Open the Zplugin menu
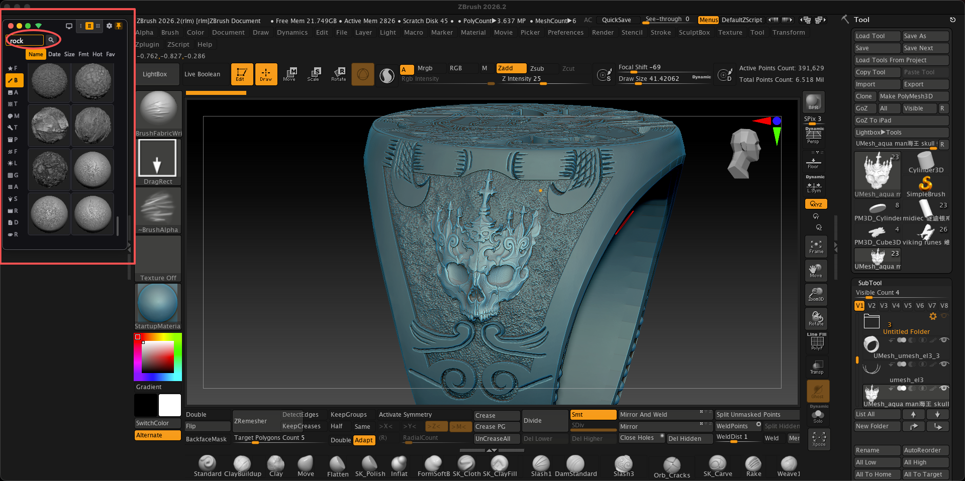 point(147,44)
